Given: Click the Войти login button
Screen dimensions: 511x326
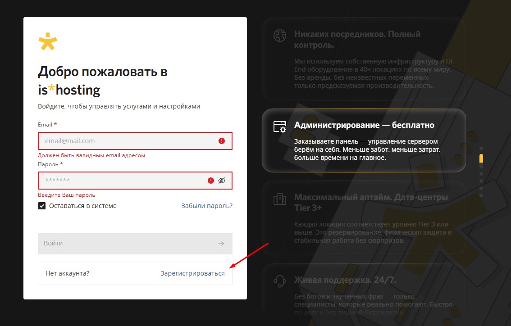Looking at the screenshot, I should (x=135, y=243).
